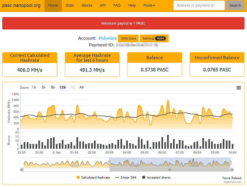Click the Current Calculated Hashrate header
247x187 pixels.
(x=30, y=58)
